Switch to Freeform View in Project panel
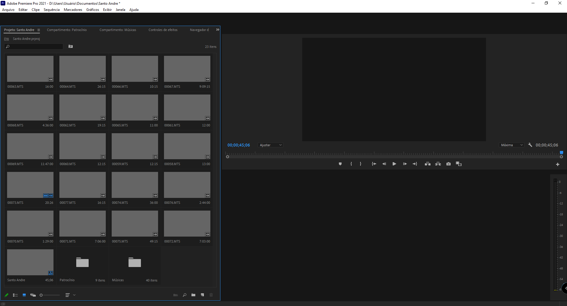The width and height of the screenshot is (567, 306). pos(33,295)
